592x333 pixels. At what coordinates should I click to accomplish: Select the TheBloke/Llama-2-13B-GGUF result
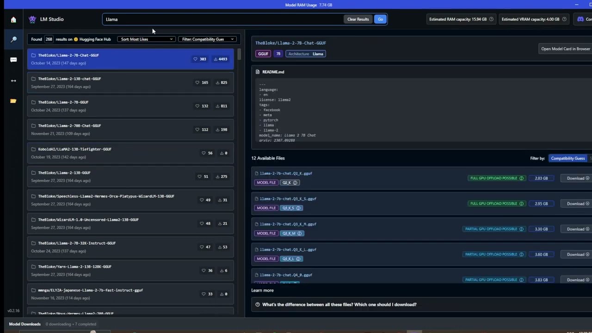[130, 176]
